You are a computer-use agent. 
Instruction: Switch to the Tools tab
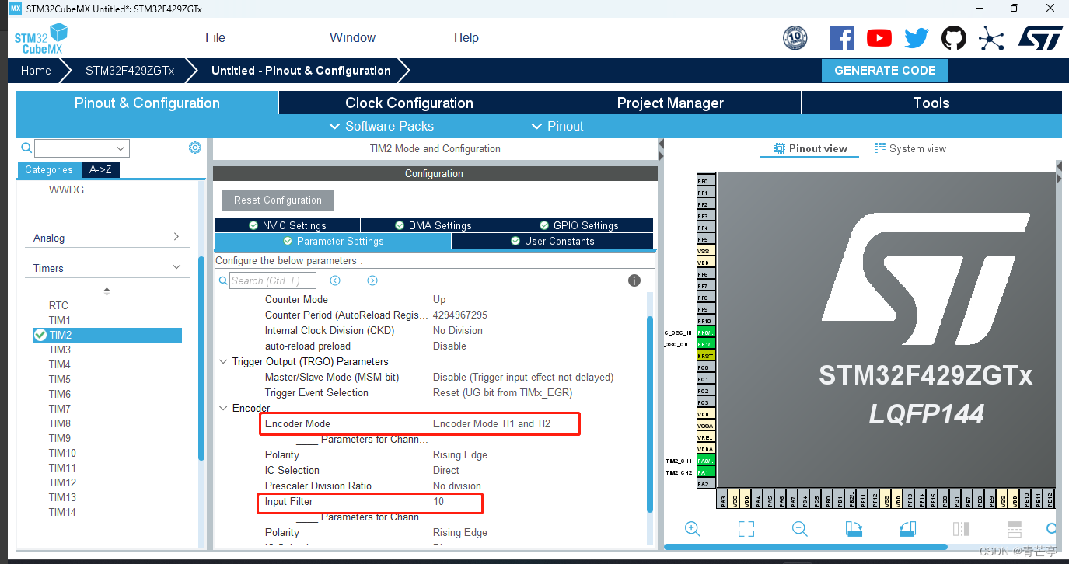tap(931, 103)
